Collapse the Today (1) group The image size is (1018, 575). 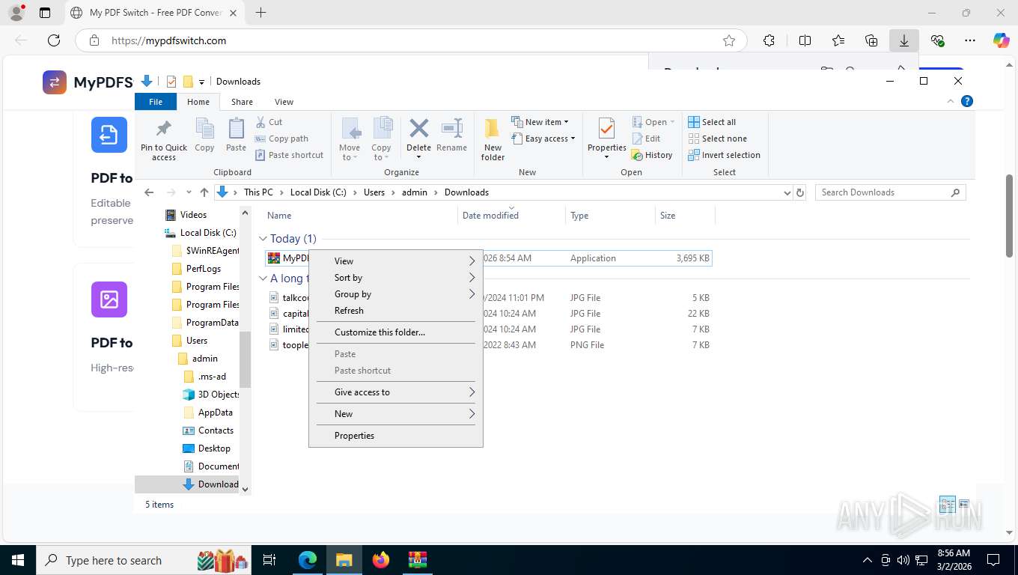coord(263,239)
